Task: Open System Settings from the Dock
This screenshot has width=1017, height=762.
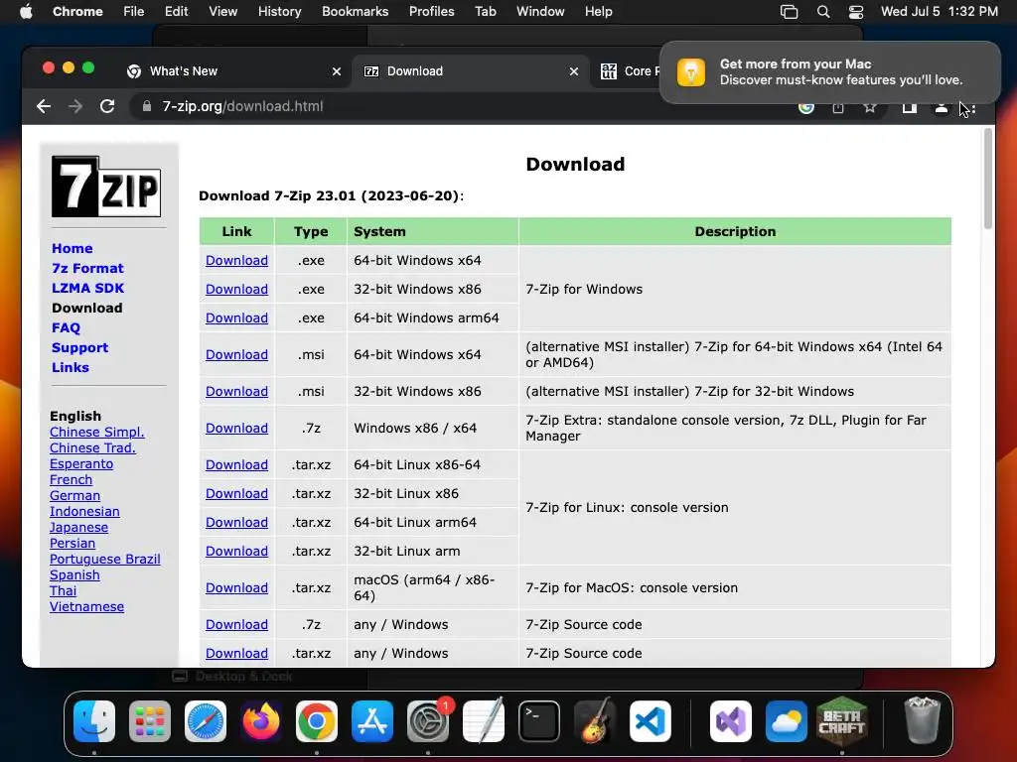Action: [428, 721]
